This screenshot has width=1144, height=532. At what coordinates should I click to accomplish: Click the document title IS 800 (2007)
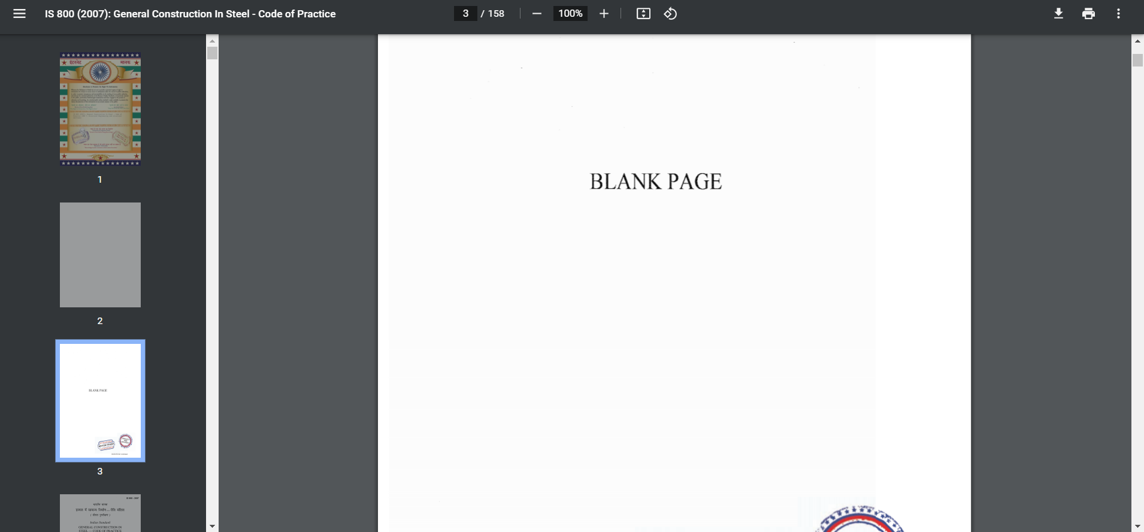(x=190, y=14)
